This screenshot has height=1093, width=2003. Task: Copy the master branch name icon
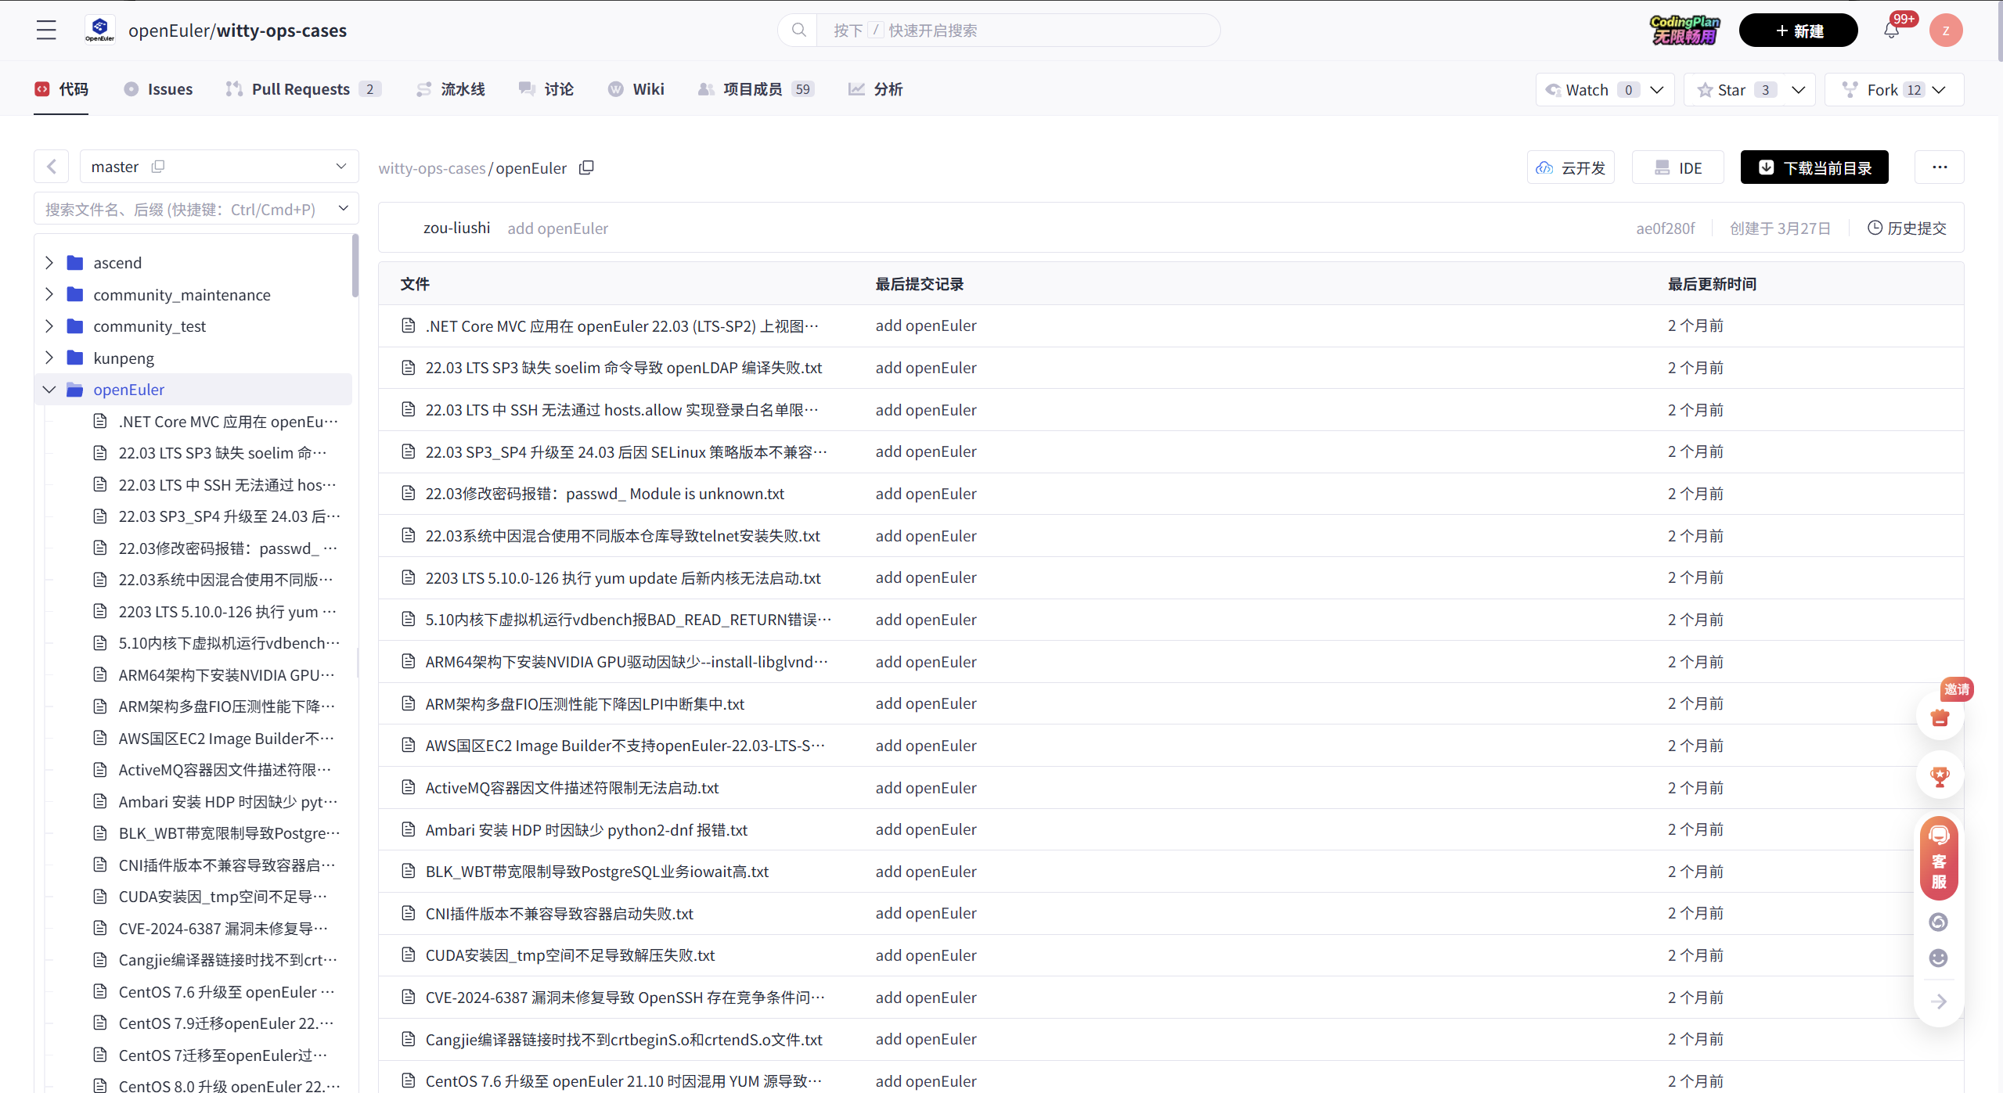157,167
